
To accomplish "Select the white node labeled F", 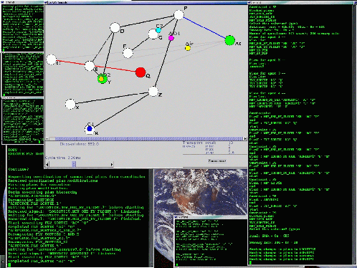I will [128, 53].
